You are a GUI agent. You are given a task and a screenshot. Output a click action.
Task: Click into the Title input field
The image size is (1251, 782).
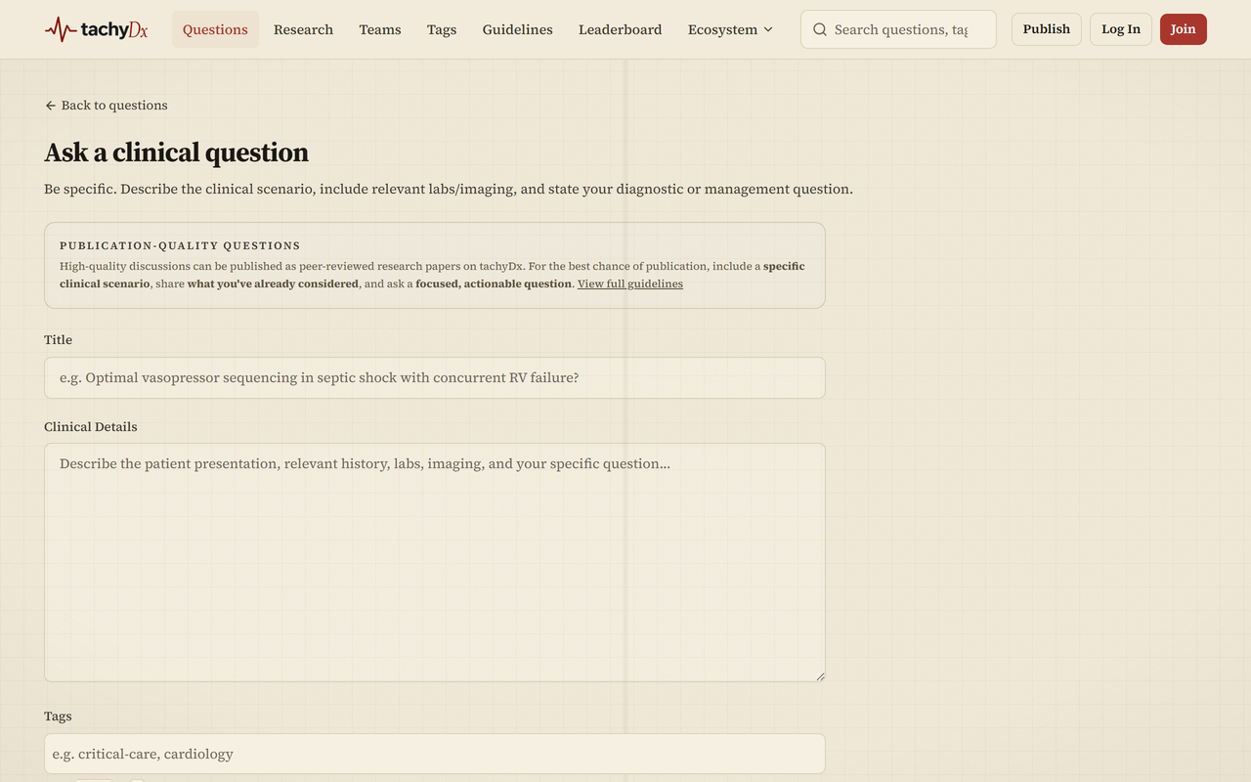435,377
